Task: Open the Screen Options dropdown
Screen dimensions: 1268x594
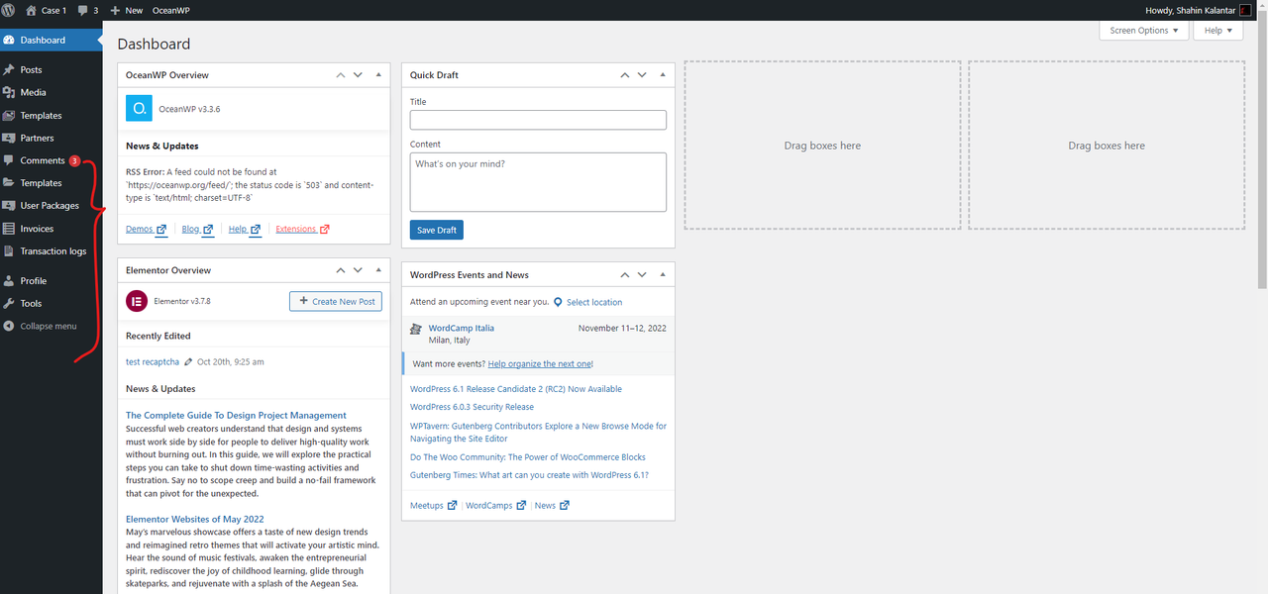Action: tap(1143, 31)
